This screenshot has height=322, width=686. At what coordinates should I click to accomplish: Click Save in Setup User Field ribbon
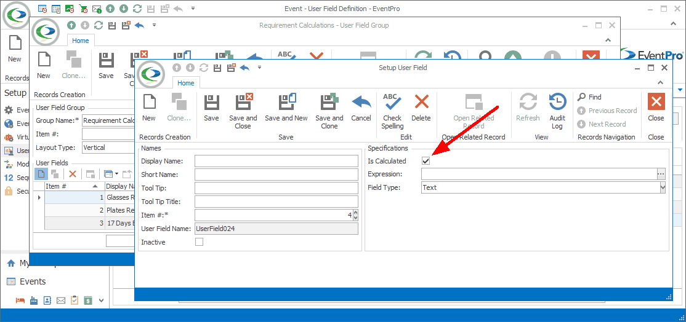(211, 109)
